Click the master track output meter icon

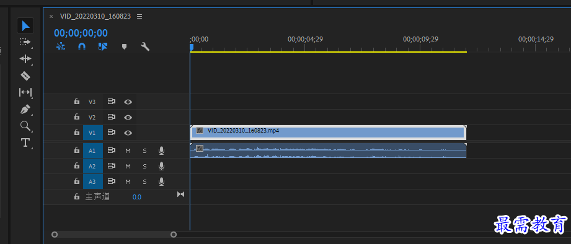point(180,194)
